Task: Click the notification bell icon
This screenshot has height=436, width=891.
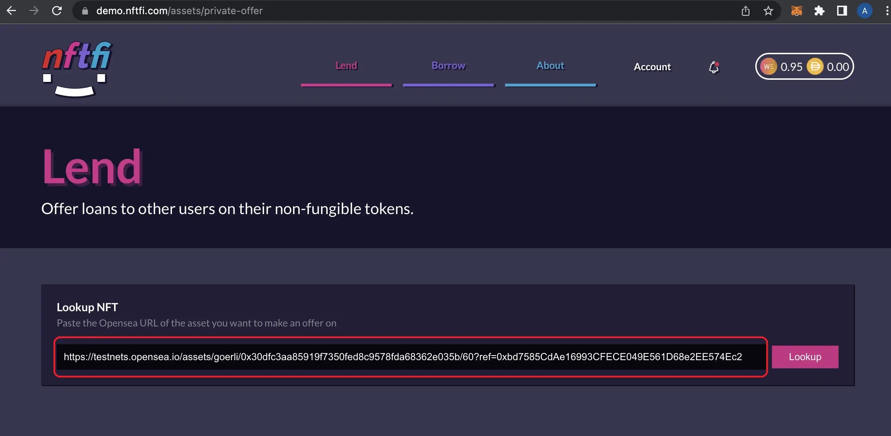Action: point(714,67)
